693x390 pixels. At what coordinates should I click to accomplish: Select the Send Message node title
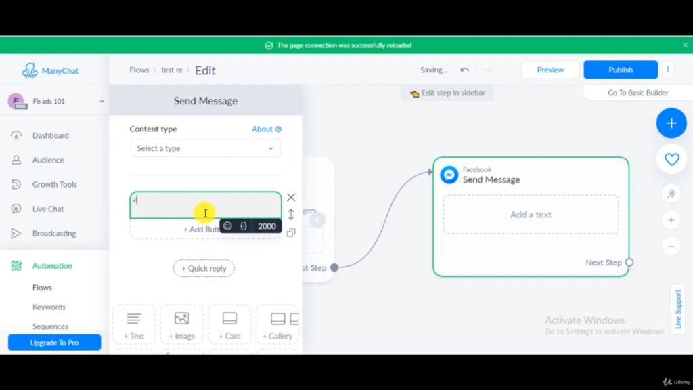(x=491, y=179)
